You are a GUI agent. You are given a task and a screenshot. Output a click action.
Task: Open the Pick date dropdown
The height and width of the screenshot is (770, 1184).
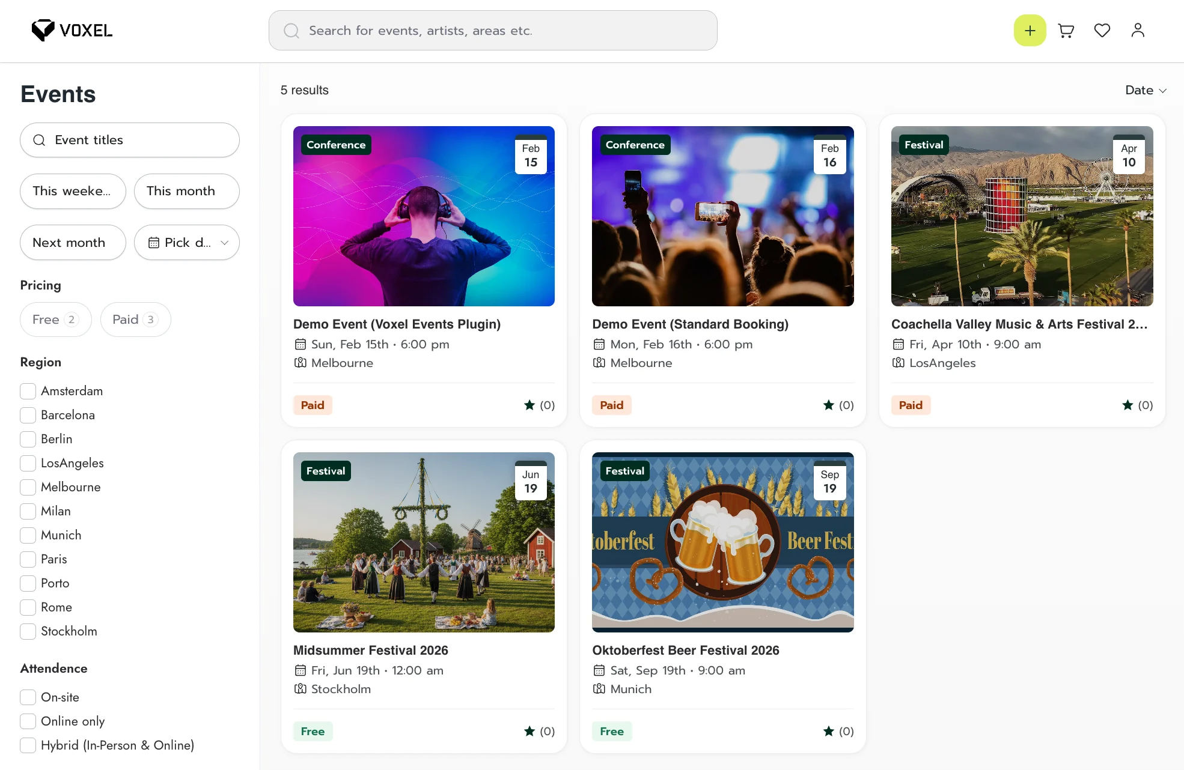click(187, 243)
